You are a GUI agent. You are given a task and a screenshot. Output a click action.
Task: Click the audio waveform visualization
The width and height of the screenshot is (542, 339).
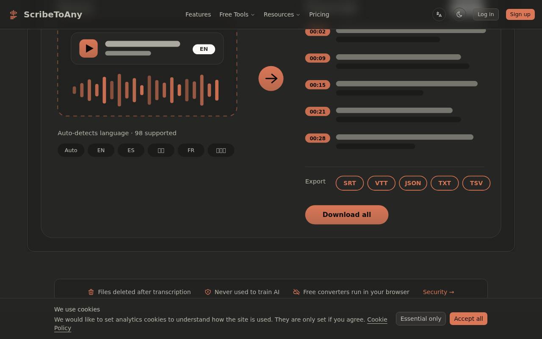pyautogui.click(x=146, y=90)
